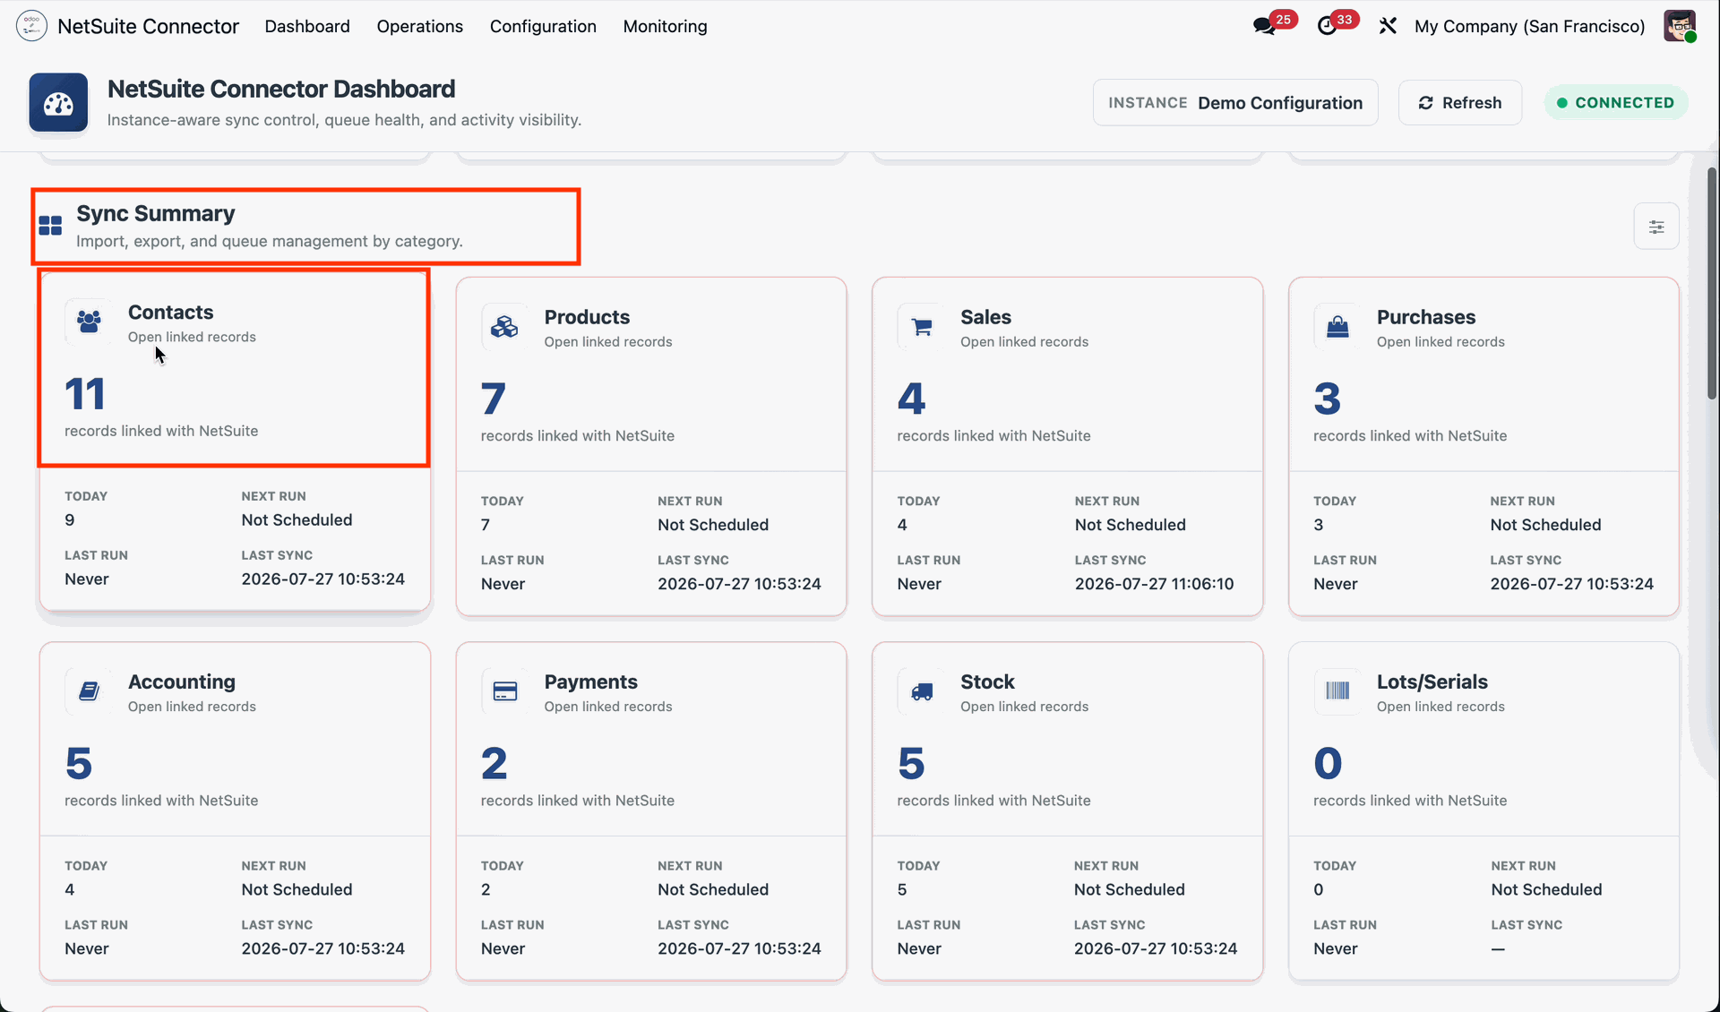
Task: Open the Dashboard menu
Action: point(307,26)
